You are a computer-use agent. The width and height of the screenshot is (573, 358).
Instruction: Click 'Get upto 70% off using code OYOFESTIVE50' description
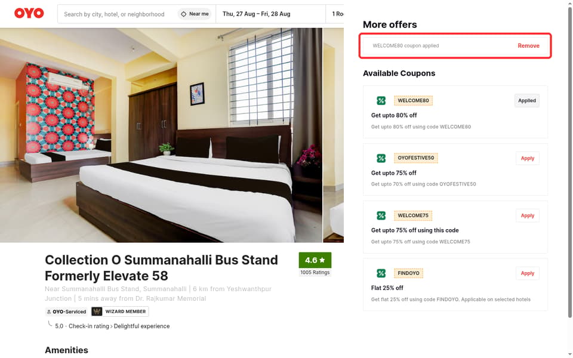tap(424, 184)
